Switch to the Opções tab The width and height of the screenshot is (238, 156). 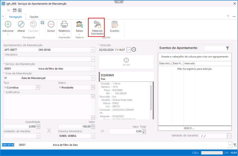[34, 17]
